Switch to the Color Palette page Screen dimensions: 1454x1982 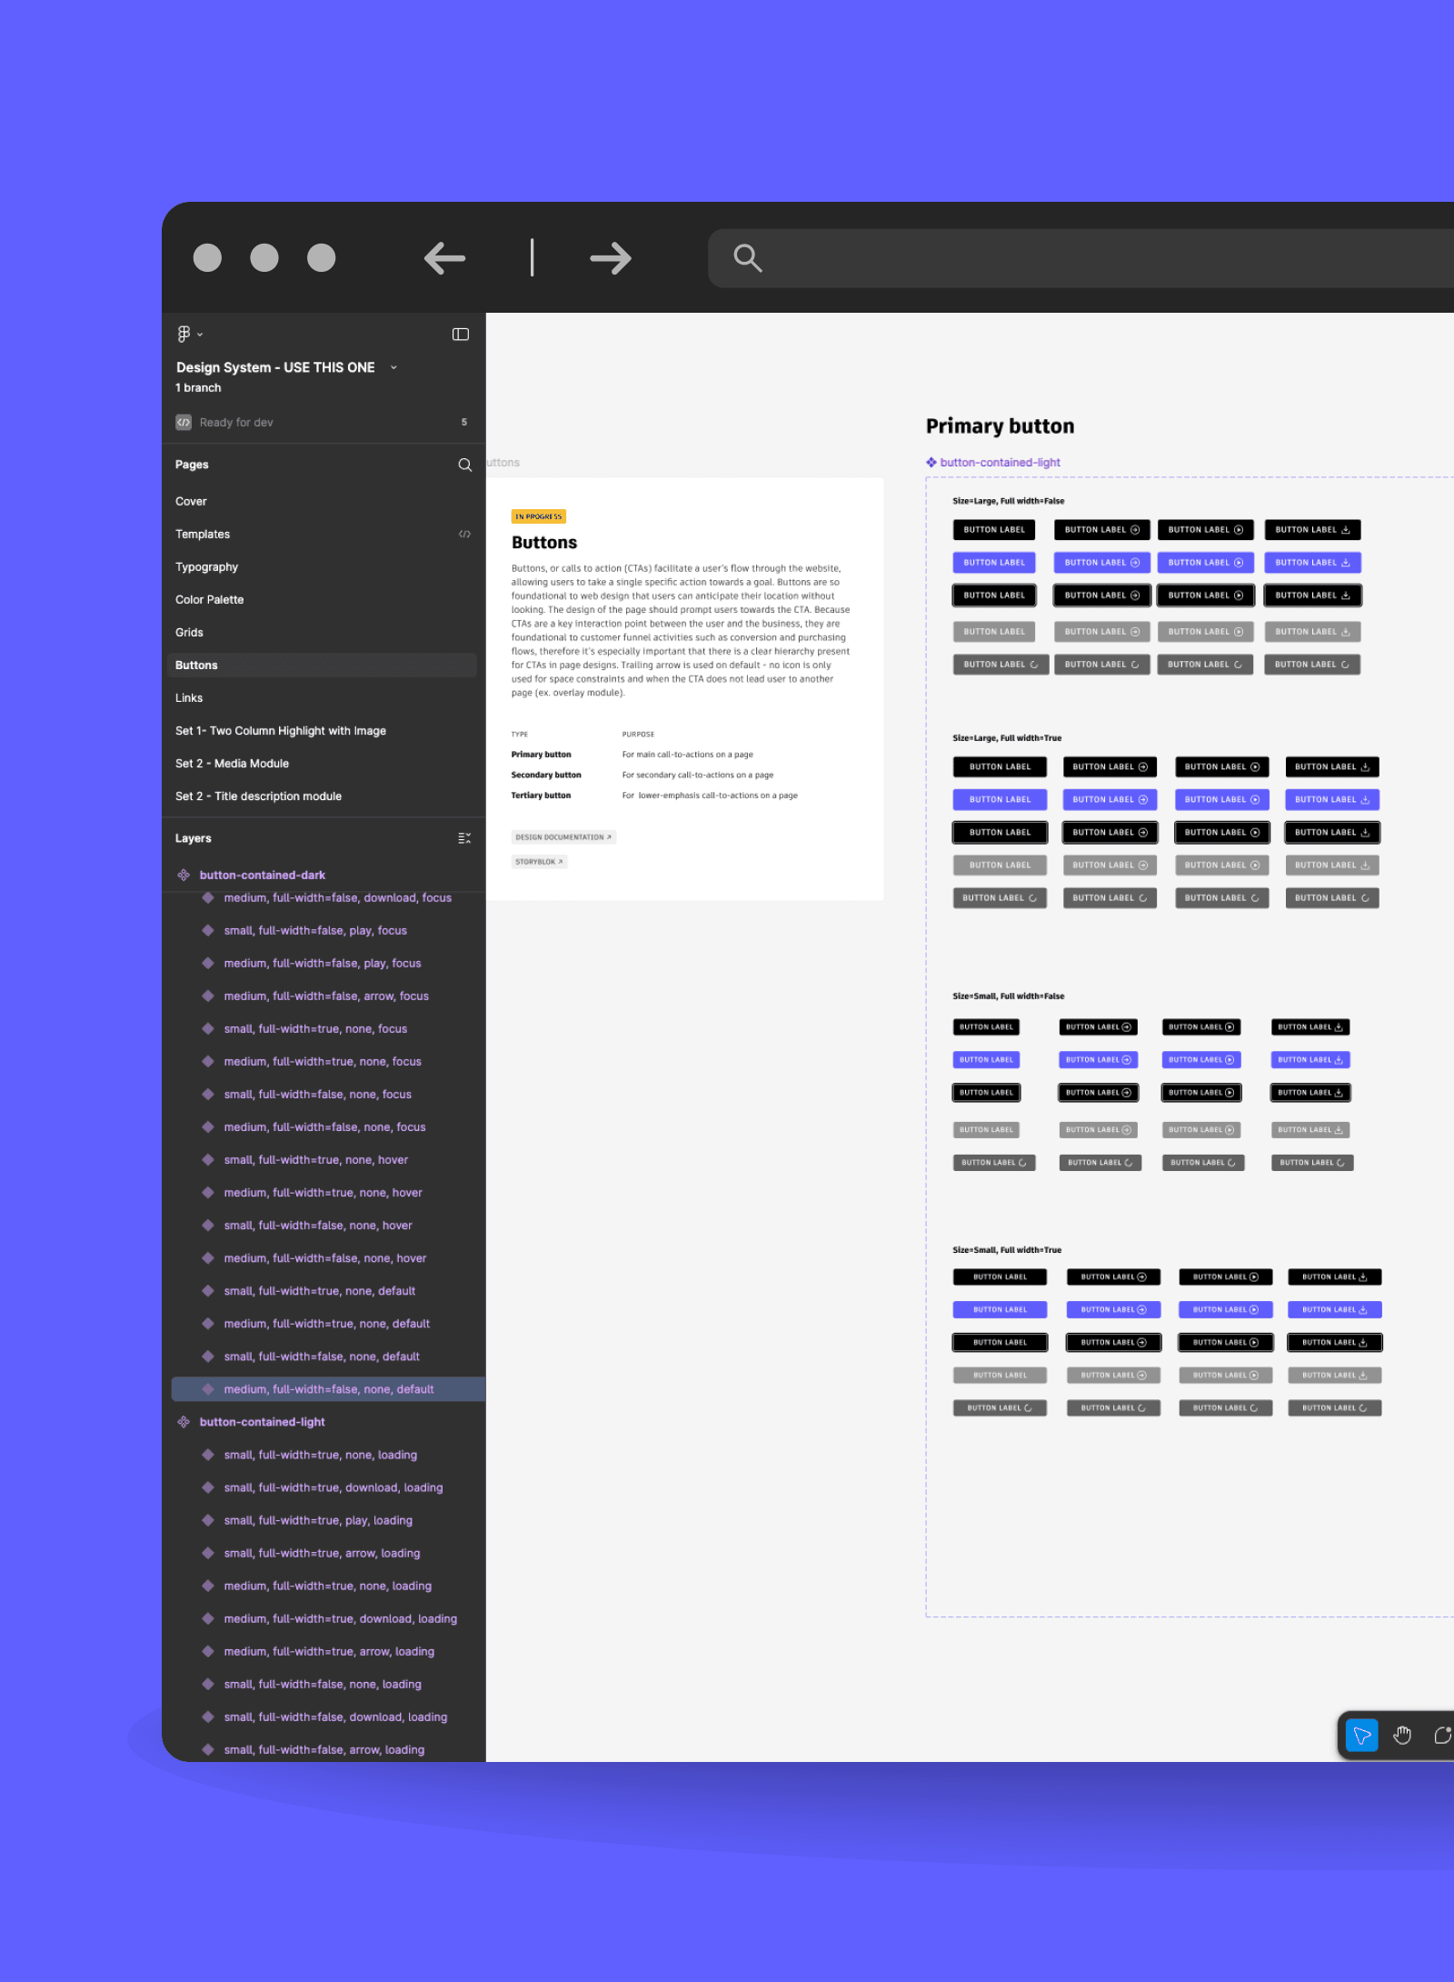(x=209, y=599)
